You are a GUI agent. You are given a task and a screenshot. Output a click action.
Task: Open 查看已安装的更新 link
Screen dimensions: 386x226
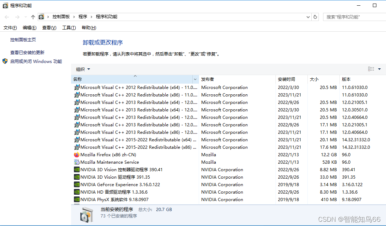click(x=27, y=52)
